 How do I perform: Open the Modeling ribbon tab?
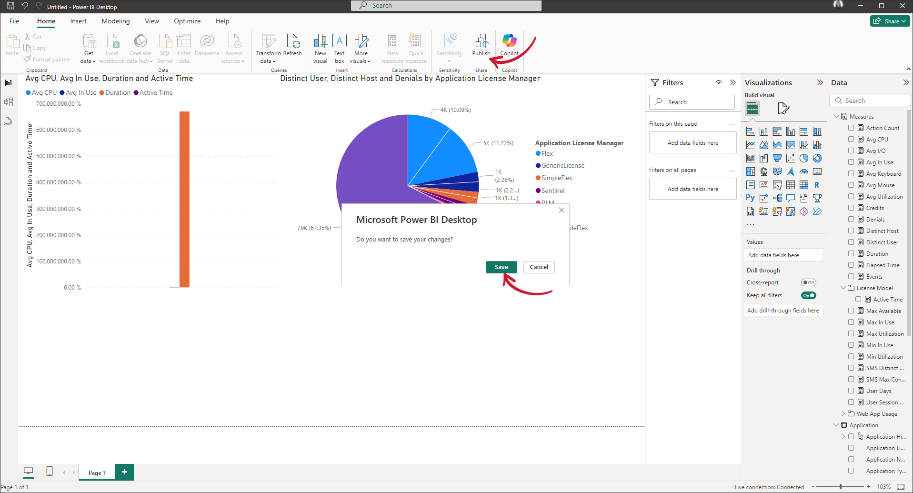pyautogui.click(x=116, y=21)
